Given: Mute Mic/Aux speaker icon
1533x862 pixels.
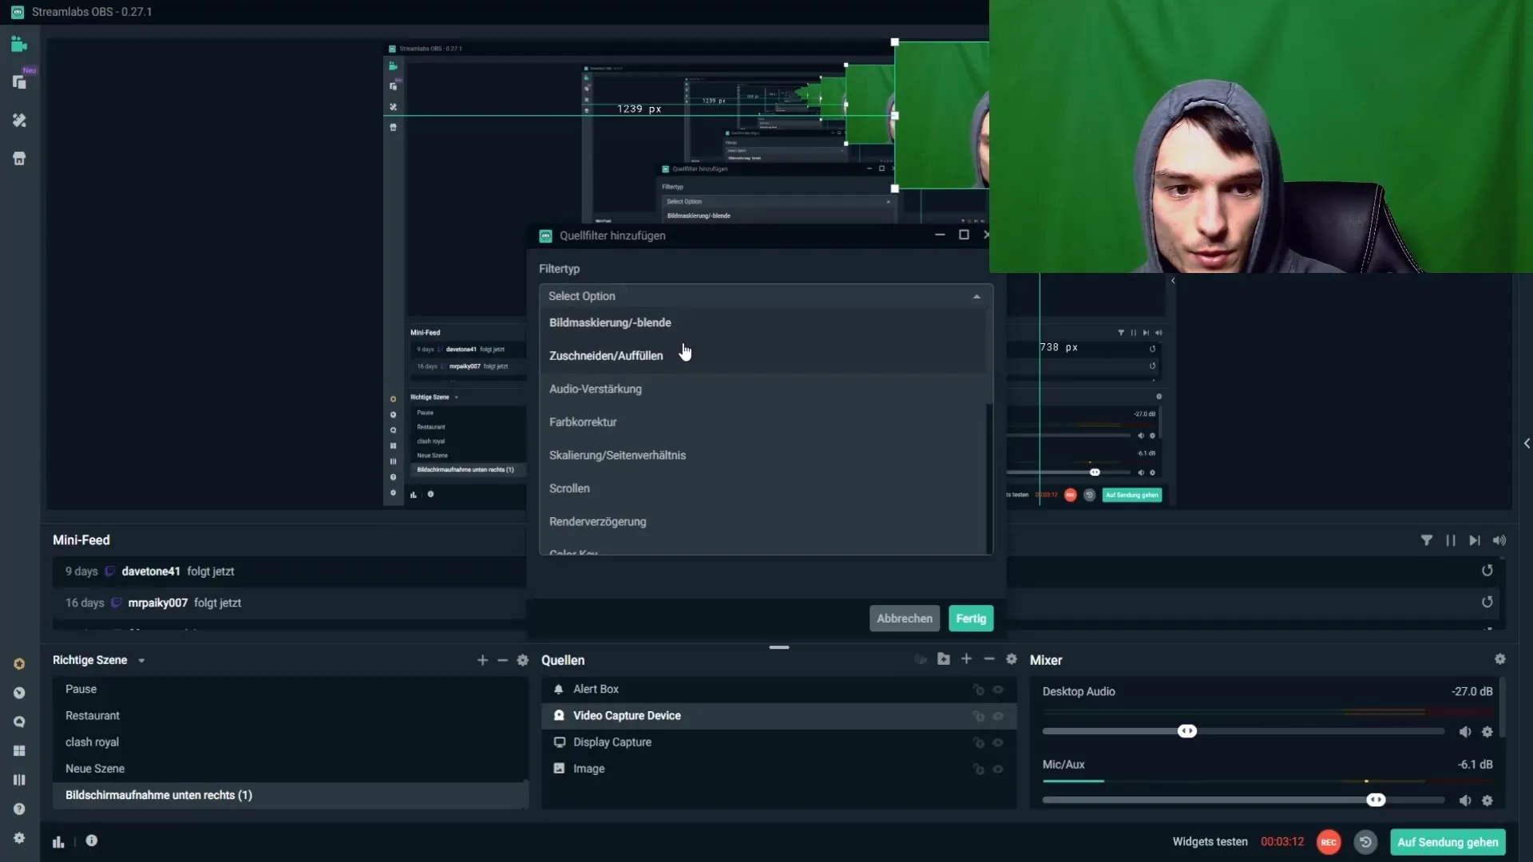Looking at the screenshot, I should (1465, 801).
